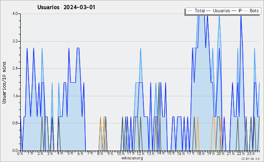Click the 'Usuarios' legend entry
The image size is (264, 162).
221,11
